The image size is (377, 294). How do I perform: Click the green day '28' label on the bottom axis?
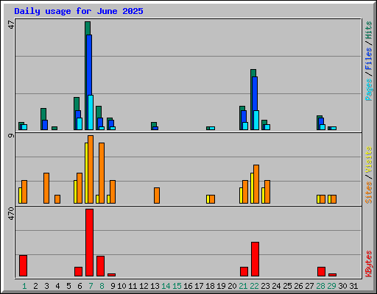(320, 286)
